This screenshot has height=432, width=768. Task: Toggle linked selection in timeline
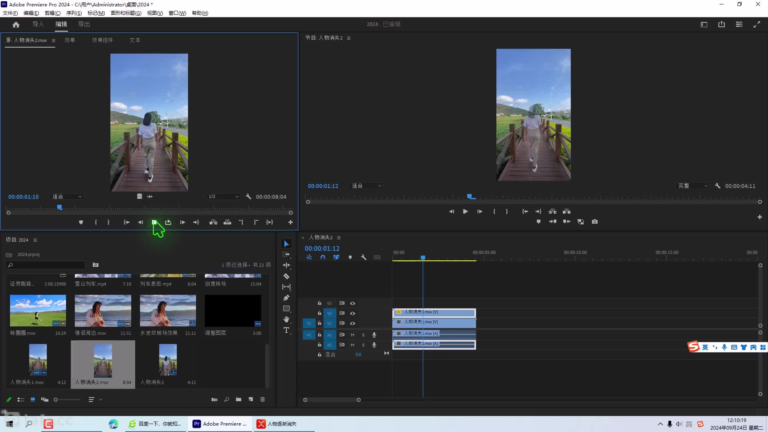pos(336,258)
